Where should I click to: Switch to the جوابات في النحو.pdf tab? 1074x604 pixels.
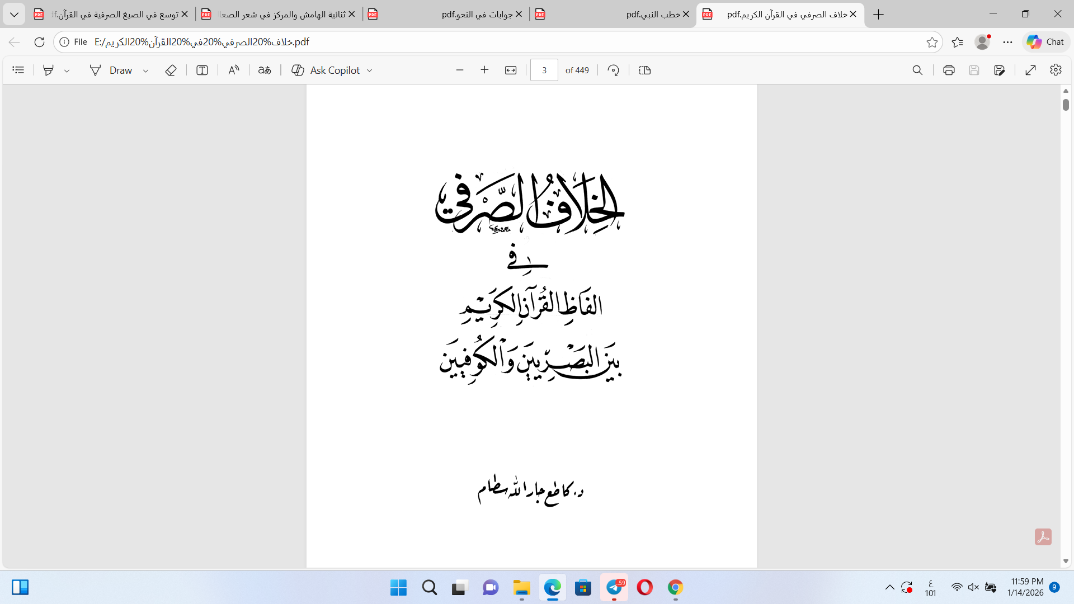click(446, 15)
